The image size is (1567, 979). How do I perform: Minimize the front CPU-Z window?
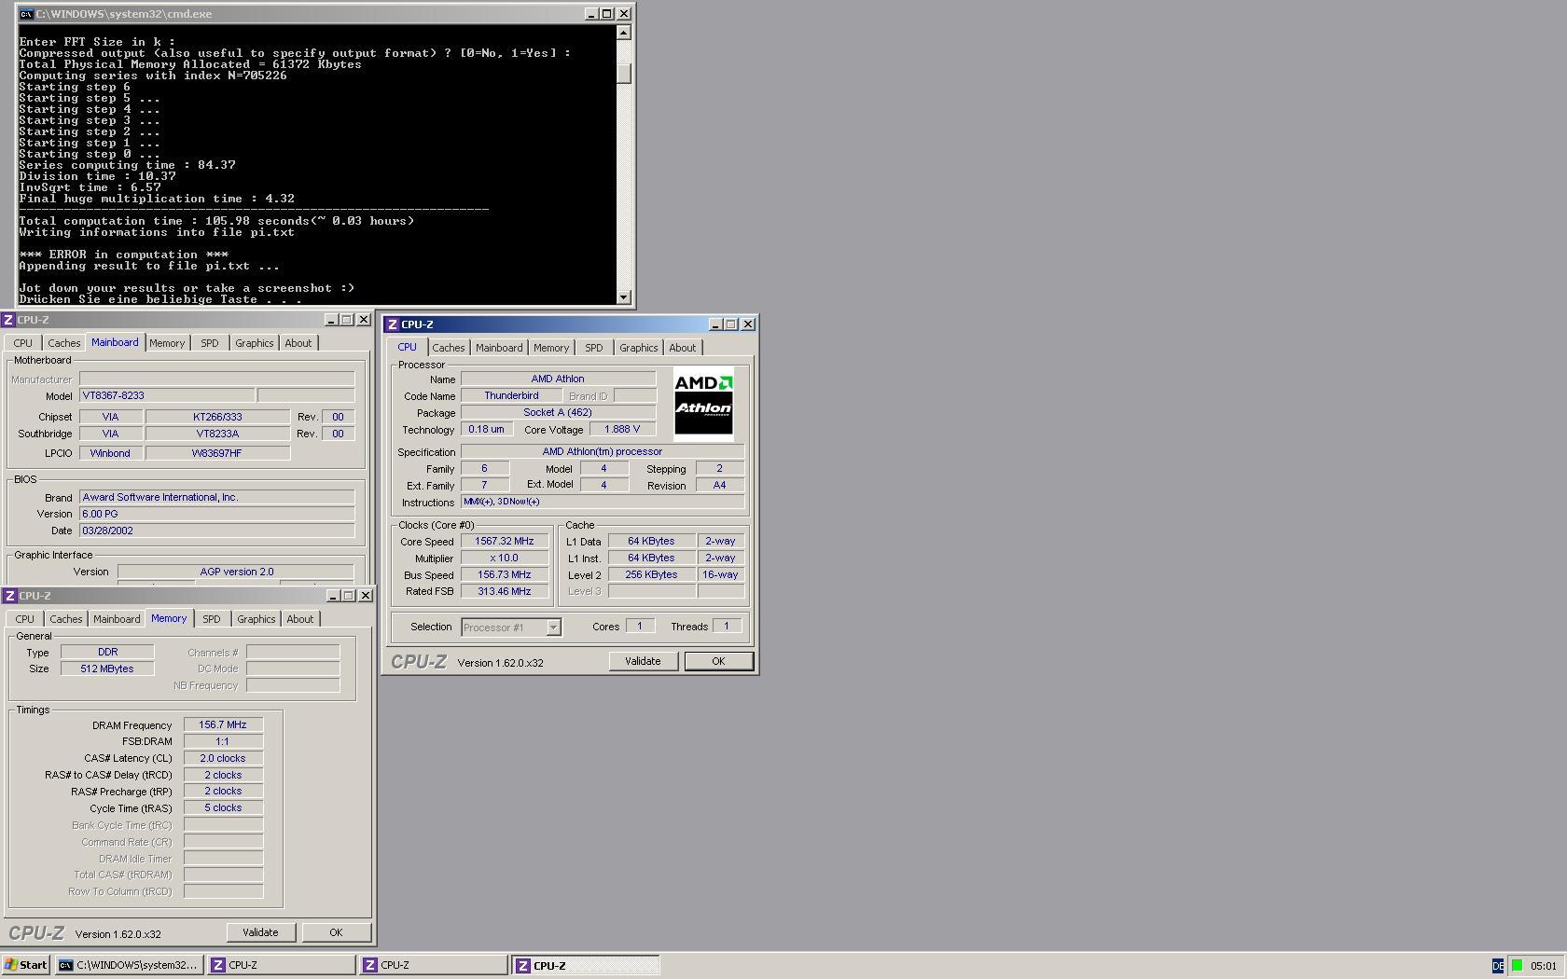pyautogui.click(x=715, y=324)
